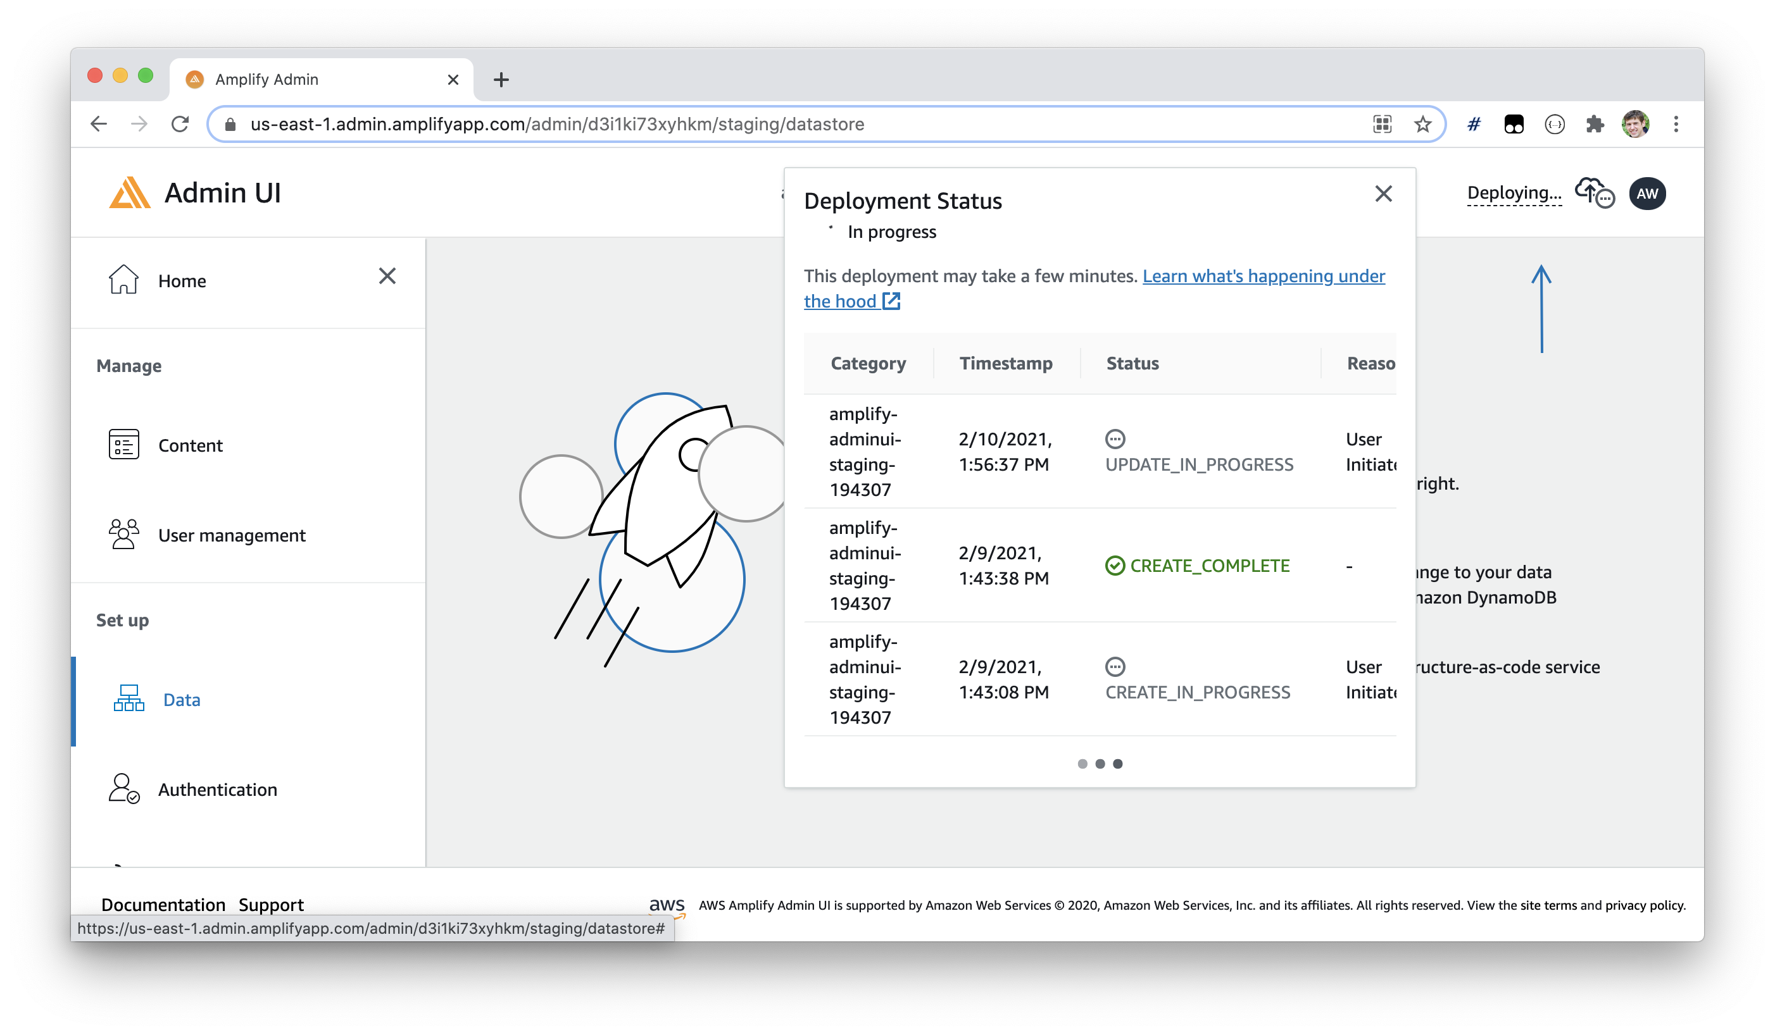Click the UPDATE_IN_PROGRESS status icon
This screenshot has width=1775, height=1035.
pos(1115,439)
